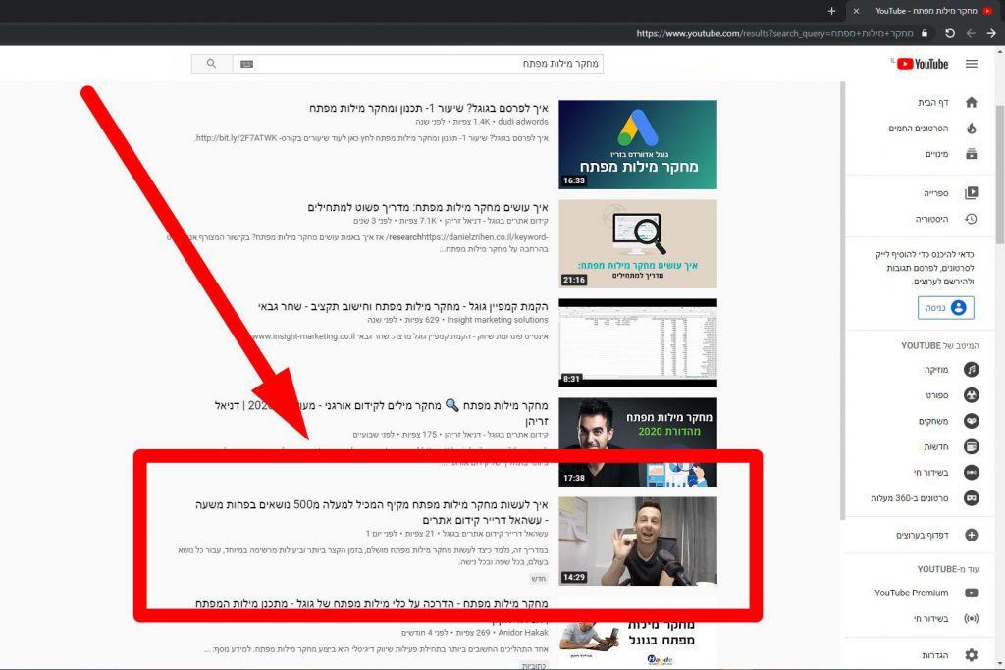
Task: Open the Google Ads video thumbnail 16:33
Action: 638,144
